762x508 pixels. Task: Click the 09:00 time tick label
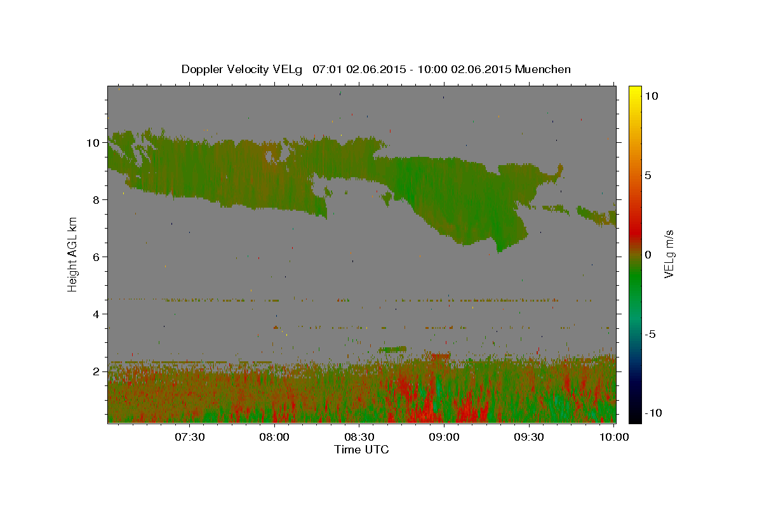click(444, 438)
